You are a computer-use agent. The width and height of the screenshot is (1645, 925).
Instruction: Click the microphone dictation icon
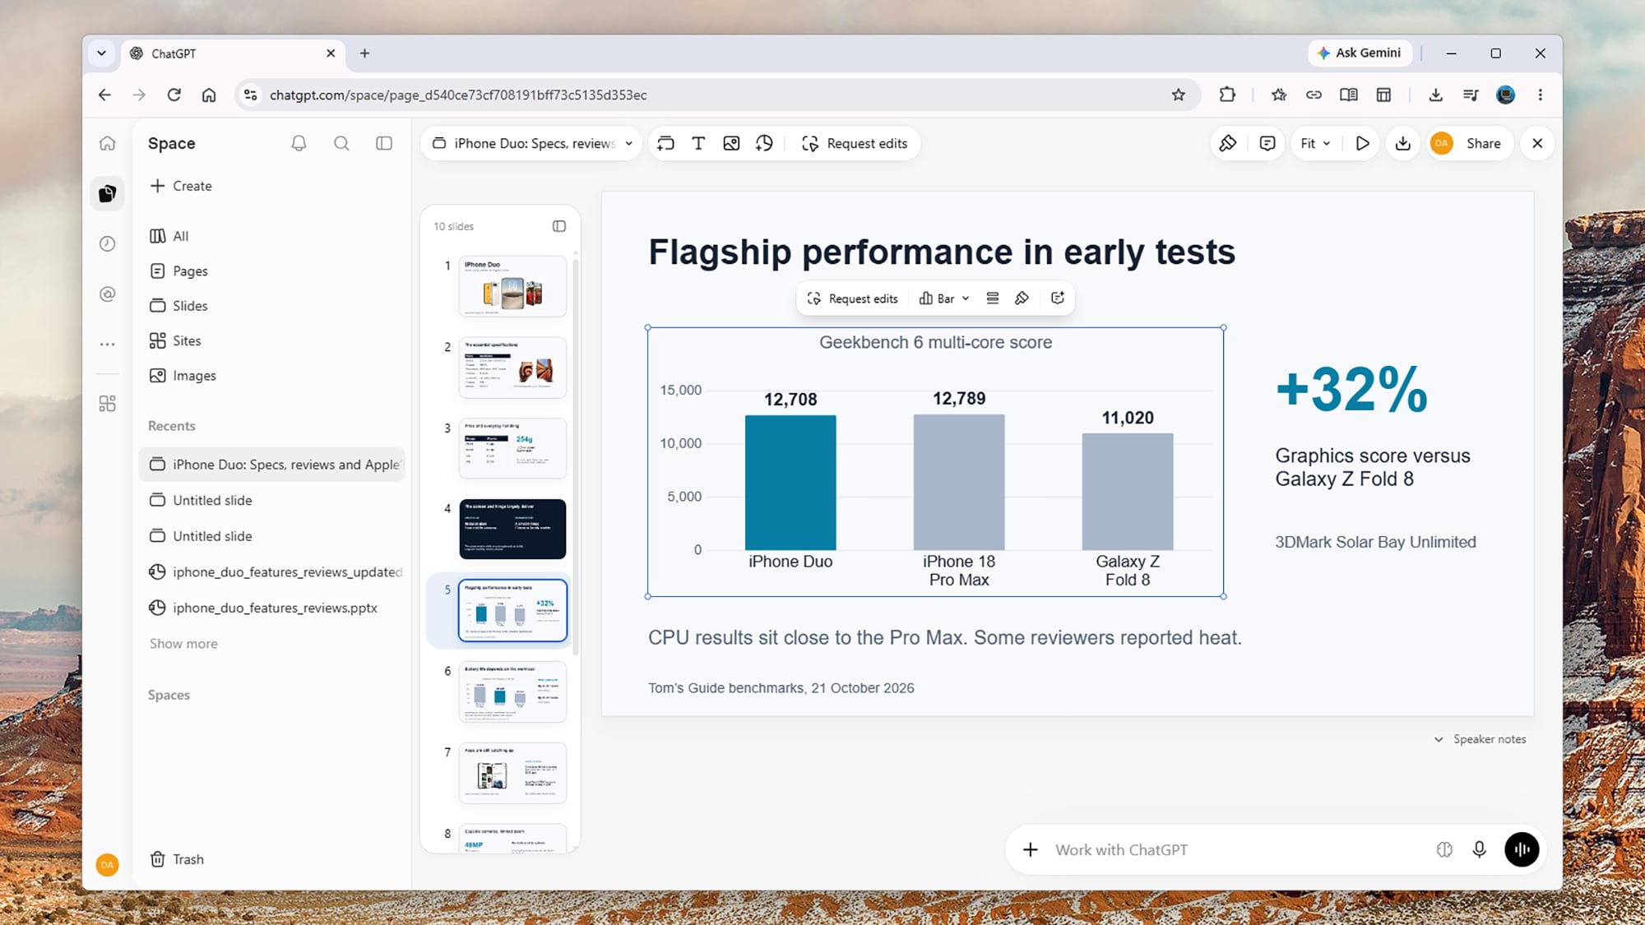1479,849
